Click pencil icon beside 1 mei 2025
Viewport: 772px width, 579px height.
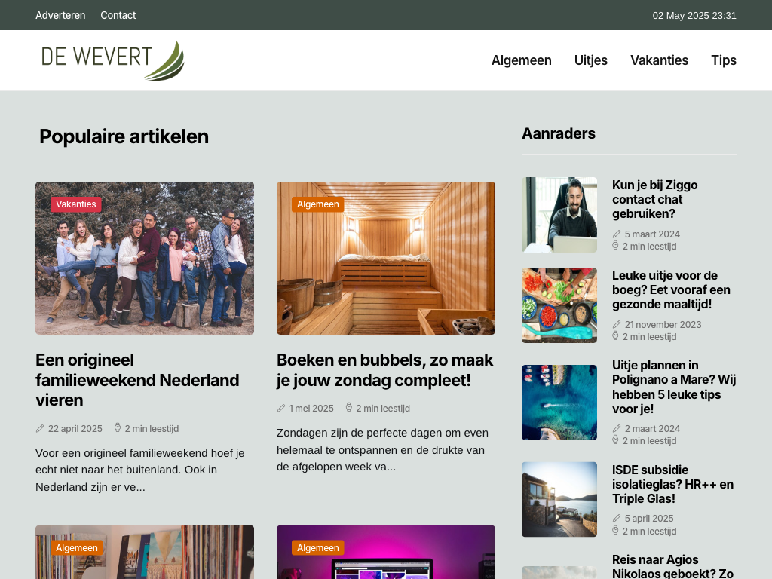[281, 408]
